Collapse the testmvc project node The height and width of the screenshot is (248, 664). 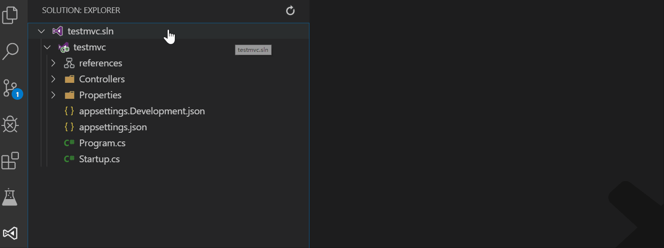47,47
